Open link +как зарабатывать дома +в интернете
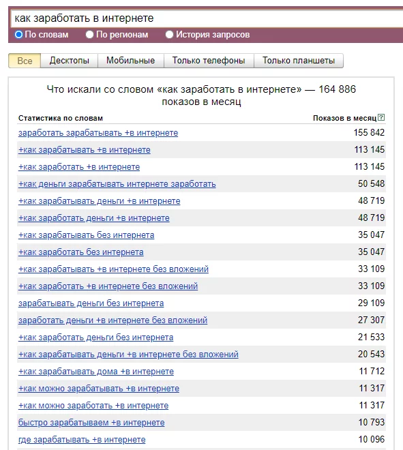This screenshot has width=403, height=450. pos(96,372)
